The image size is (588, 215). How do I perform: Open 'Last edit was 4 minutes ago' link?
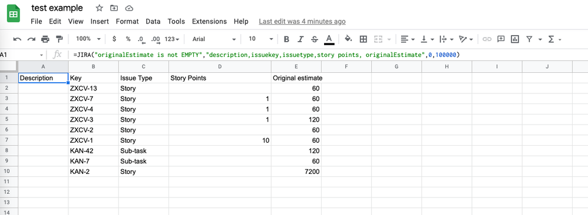coord(302,21)
